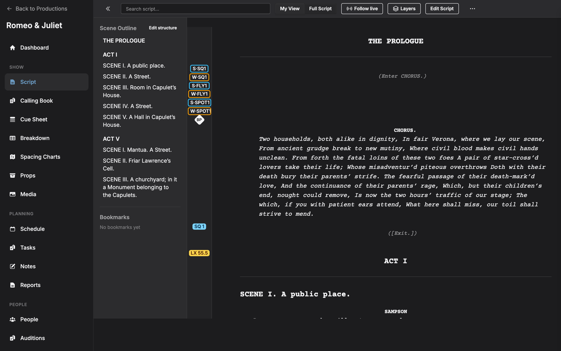The height and width of the screenshot is (351, 561).
Task: Click the CHORUS. character heading
Action: click(405, 130)
